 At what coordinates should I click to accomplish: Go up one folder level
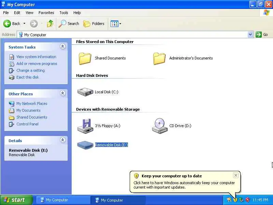[x=50, y=24]
